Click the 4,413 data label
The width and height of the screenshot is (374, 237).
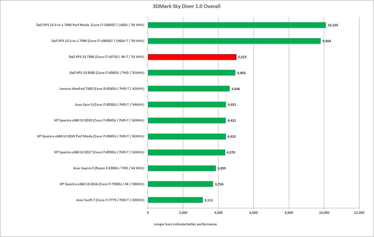point(232,136)
